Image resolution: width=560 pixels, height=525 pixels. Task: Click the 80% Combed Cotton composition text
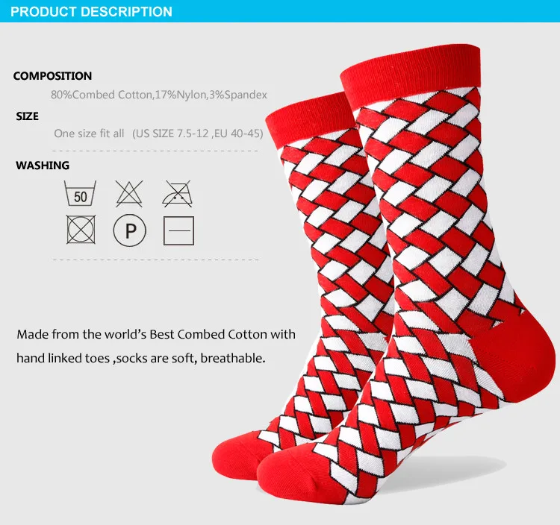pyautogui.click(x=158, y=95)
